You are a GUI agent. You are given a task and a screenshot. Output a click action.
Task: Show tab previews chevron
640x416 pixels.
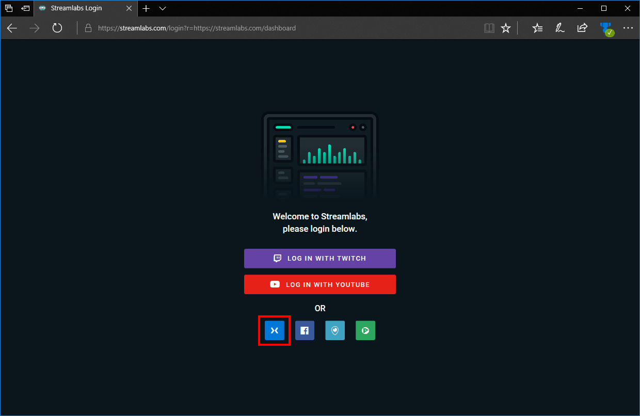pos(163,8)
